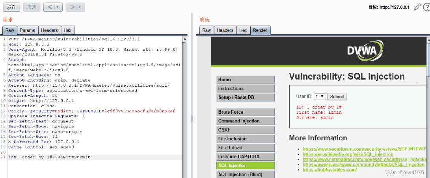The width and height of the screenshot is (430, 178).
Task: Open the Home menu item
Action: click(246, 80)
